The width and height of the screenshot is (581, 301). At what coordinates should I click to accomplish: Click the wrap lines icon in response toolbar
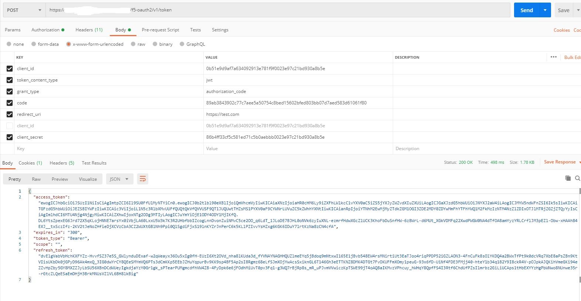point(142,179)
